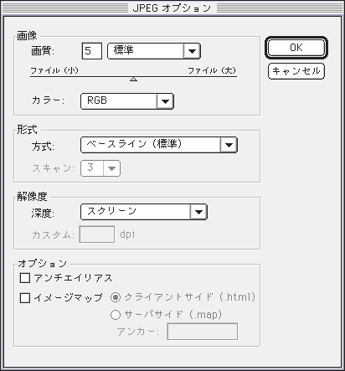The image size is (345, 371).
Task: Click the disabled スキャン dropdown showing 3
Action: (100, 168)
